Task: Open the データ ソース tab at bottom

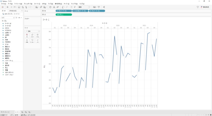Action: coord(5,112)
